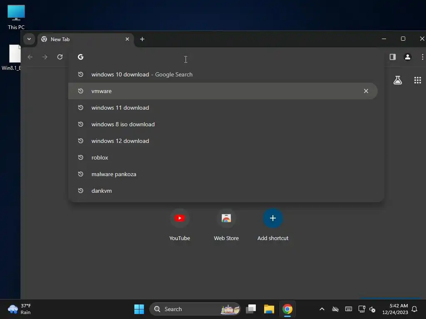This screenshot has height=319, width=426.
Task: Select the New Tab tab
Action: [86, 39]
